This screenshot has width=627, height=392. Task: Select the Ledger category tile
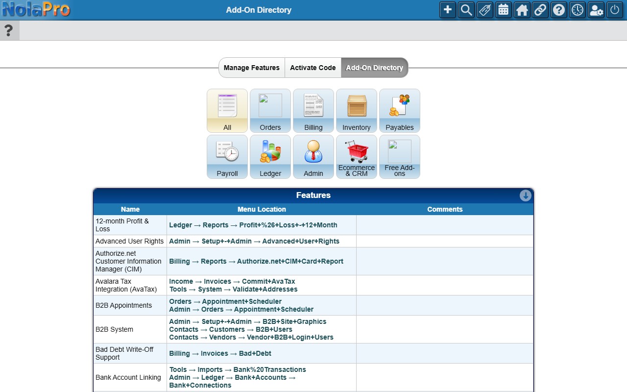[270, 157]
